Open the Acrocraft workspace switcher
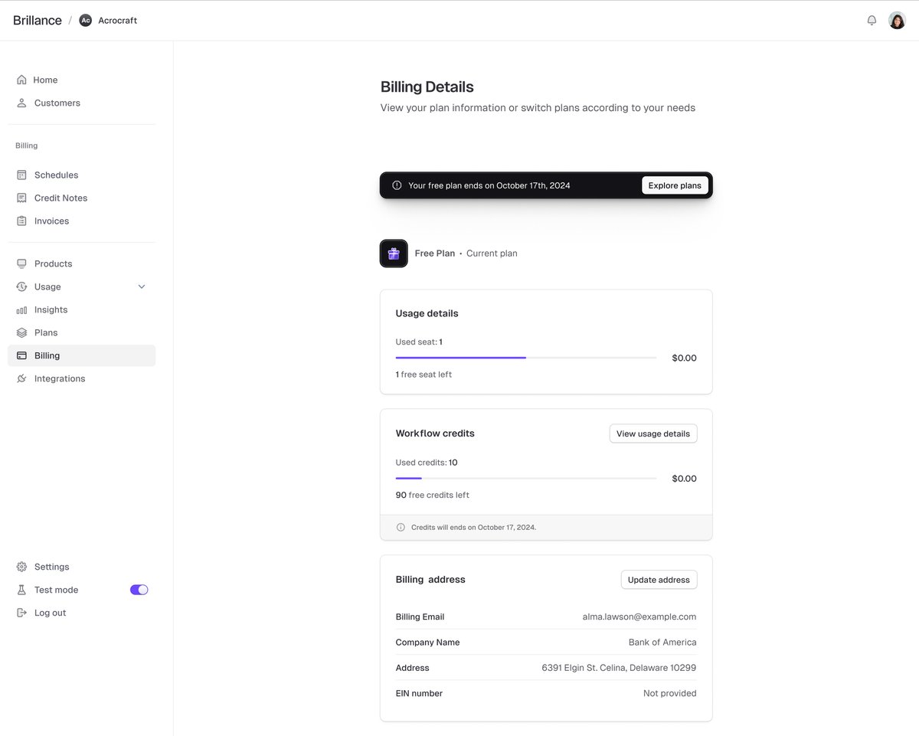Screen dimensions: 919x736 [109, 21]
